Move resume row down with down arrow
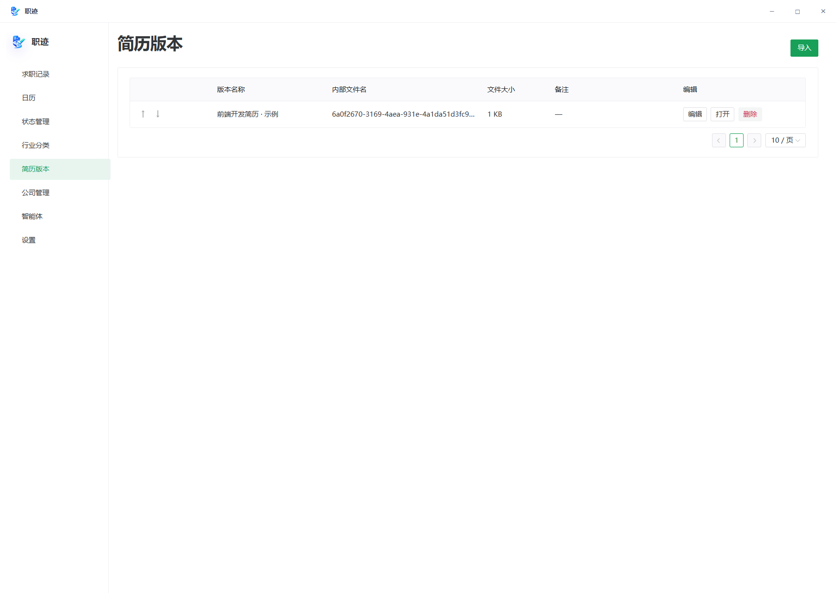The image size is (836, 593). pyautogui.click(x=158, y=114)
